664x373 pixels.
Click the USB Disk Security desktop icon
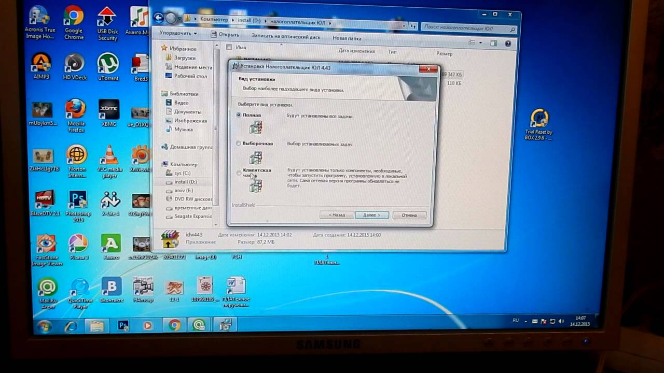click(x=107, y=24)
